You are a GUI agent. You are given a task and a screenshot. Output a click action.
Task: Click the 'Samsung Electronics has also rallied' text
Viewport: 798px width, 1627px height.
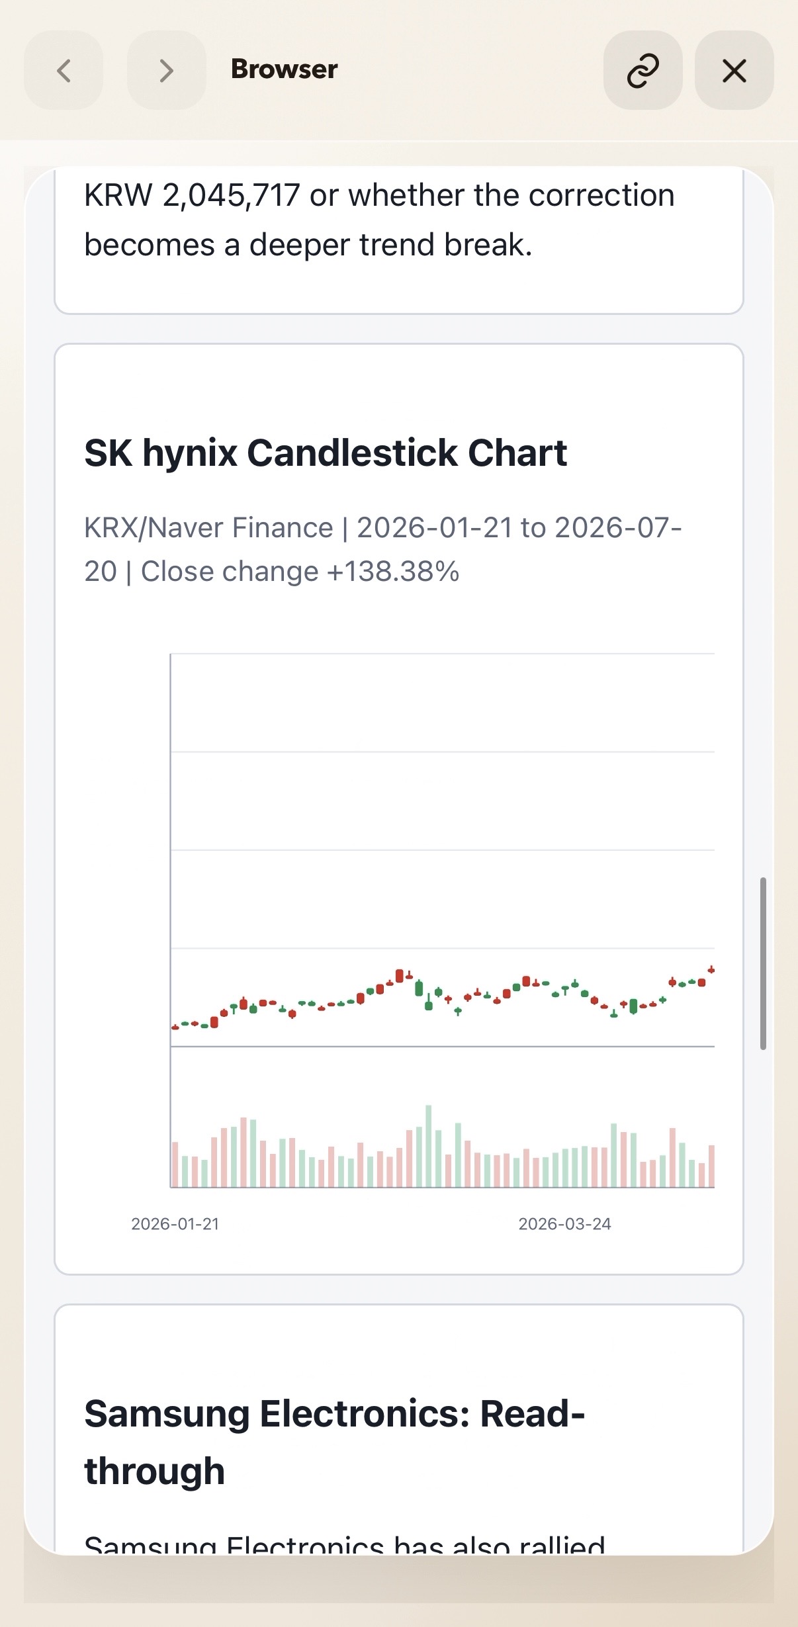(345, 1546)
